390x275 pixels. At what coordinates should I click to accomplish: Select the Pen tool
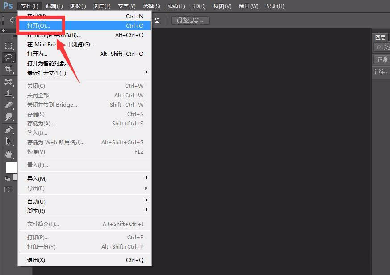point(8,130)
